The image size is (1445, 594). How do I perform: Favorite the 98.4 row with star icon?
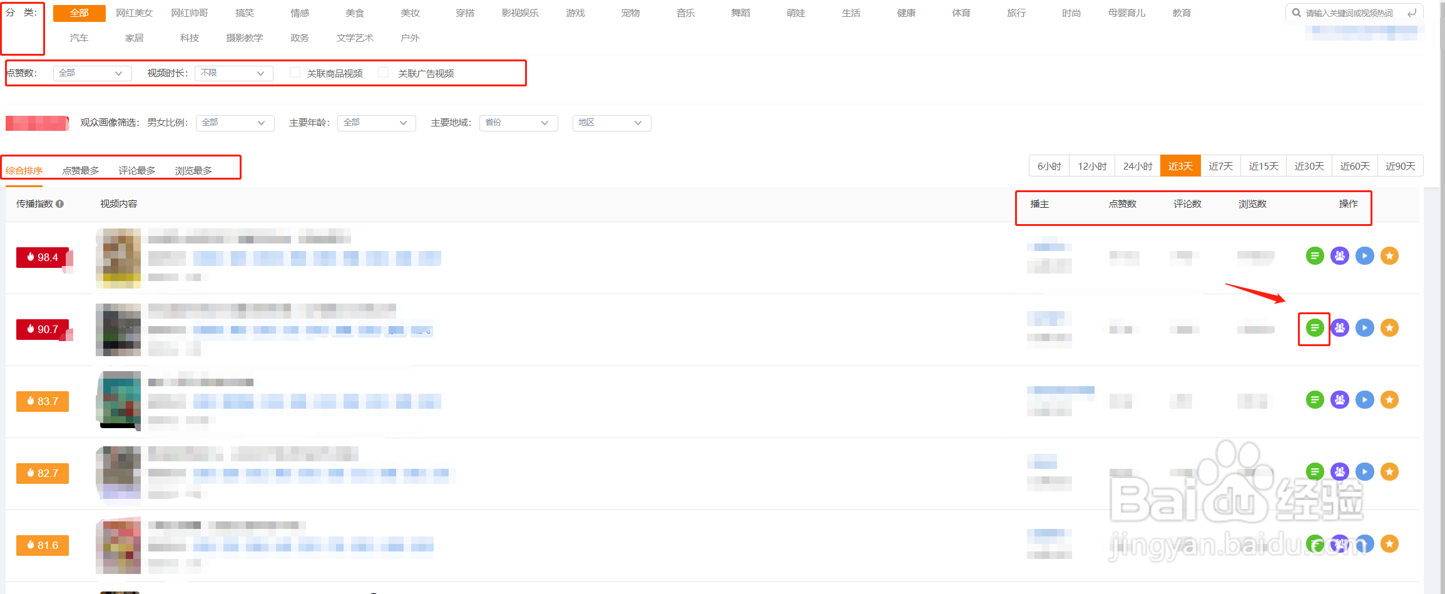1390,256
